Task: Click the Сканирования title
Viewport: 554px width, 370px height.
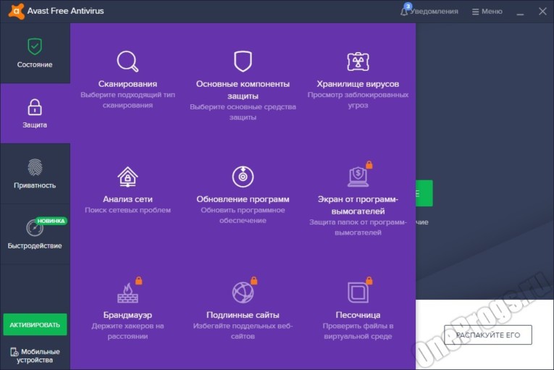Action: [x=127, y=84]
